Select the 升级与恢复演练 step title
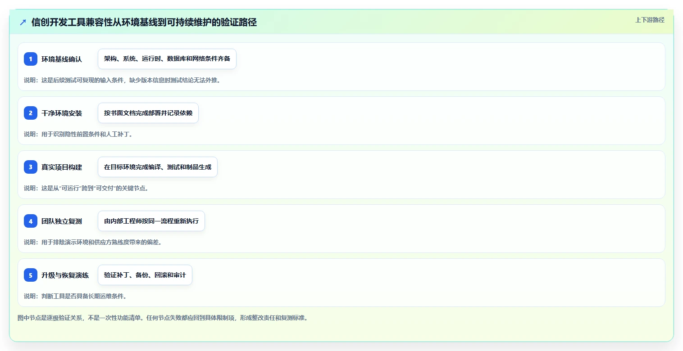683x351 pixels. point(65,275)
